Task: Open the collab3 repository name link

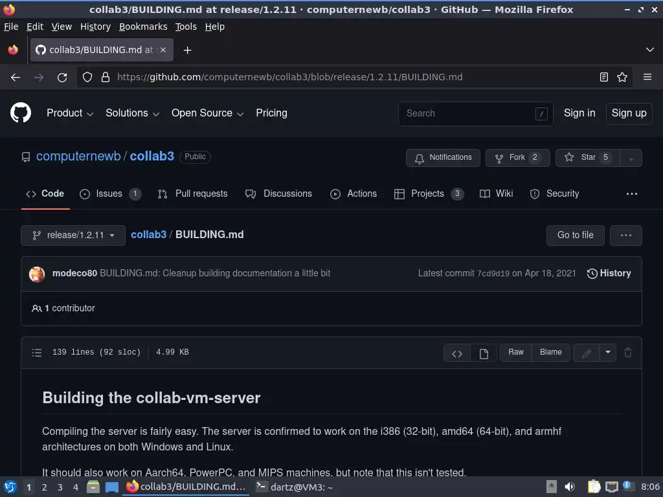Action: coord(152,157)
